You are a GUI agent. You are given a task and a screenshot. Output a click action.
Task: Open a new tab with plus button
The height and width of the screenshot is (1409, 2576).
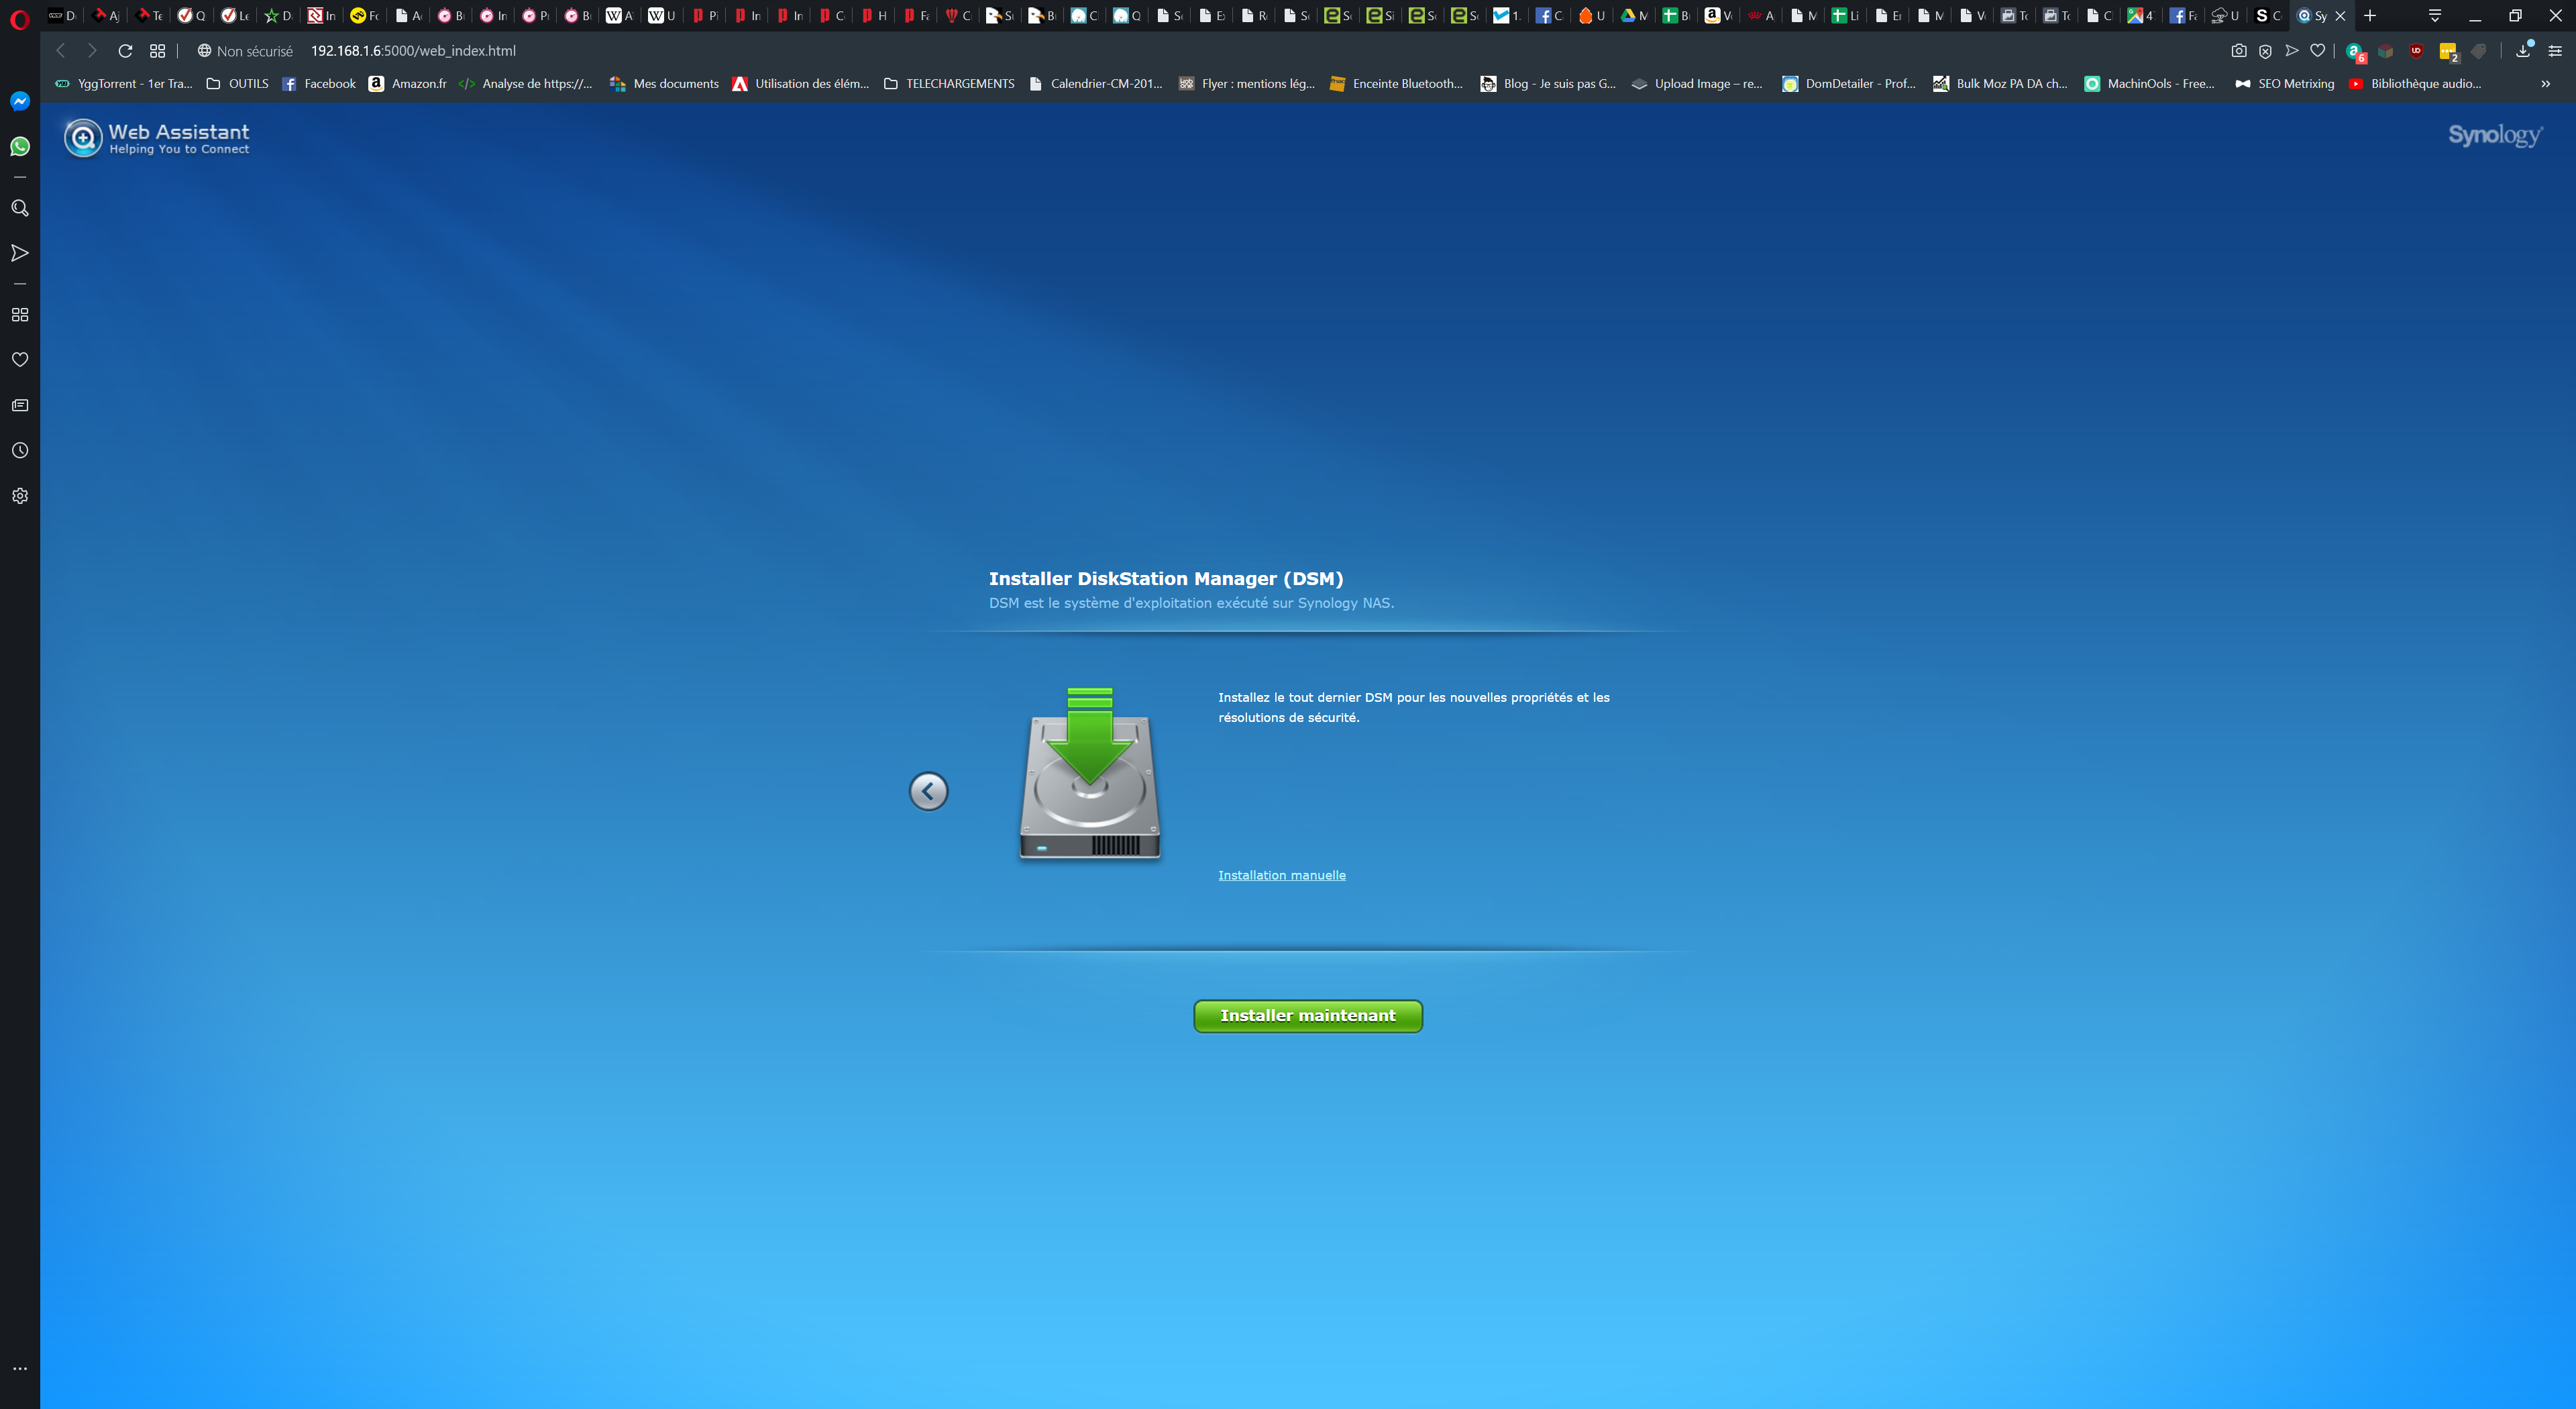point(2369,16)
